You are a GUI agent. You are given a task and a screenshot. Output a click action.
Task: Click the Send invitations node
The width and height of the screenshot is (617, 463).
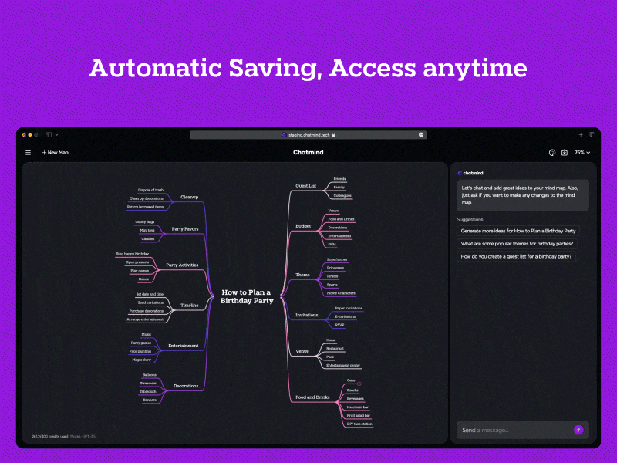(150, 302)
